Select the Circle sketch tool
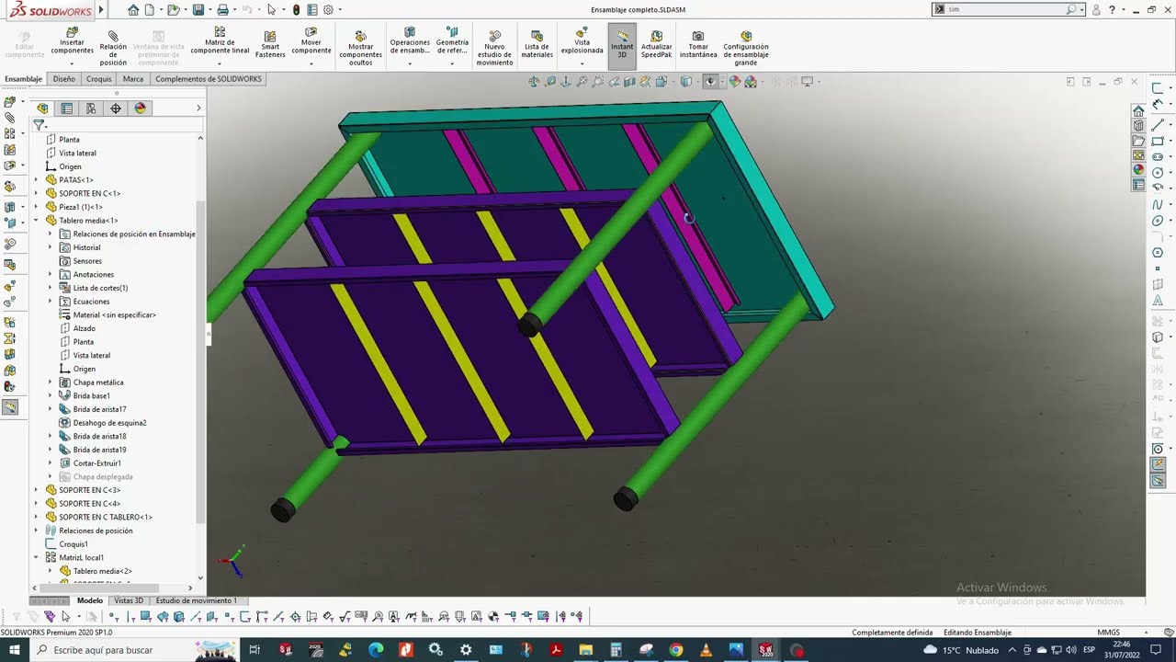1176x662 pixels. coord(1158,173)
